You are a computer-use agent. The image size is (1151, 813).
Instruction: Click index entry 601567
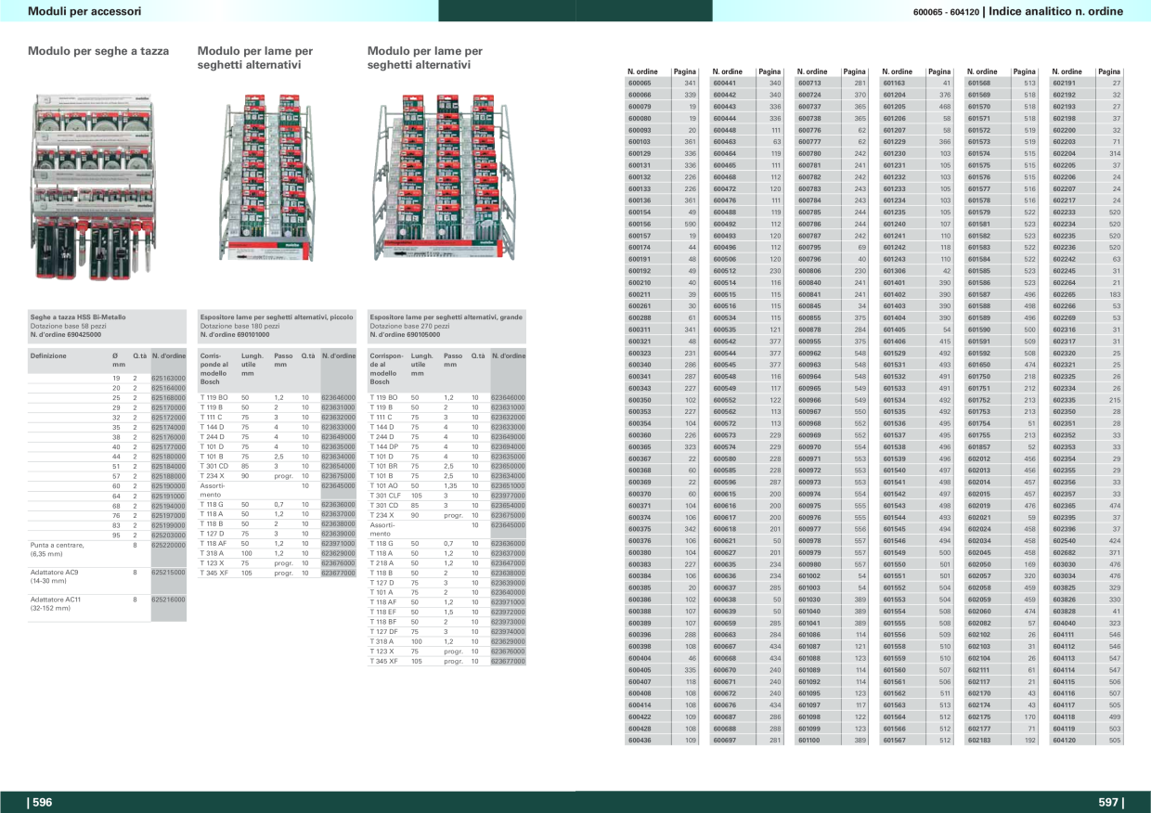[895, 740]
